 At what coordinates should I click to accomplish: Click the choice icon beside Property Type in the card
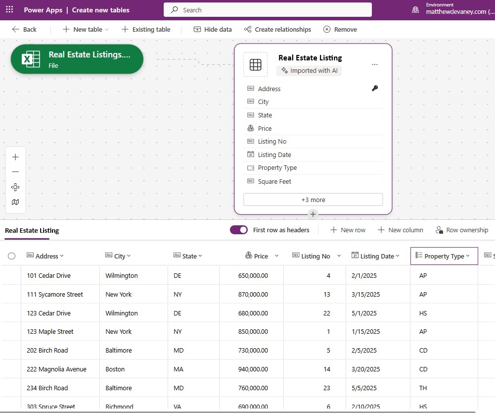tap(251, 168)
